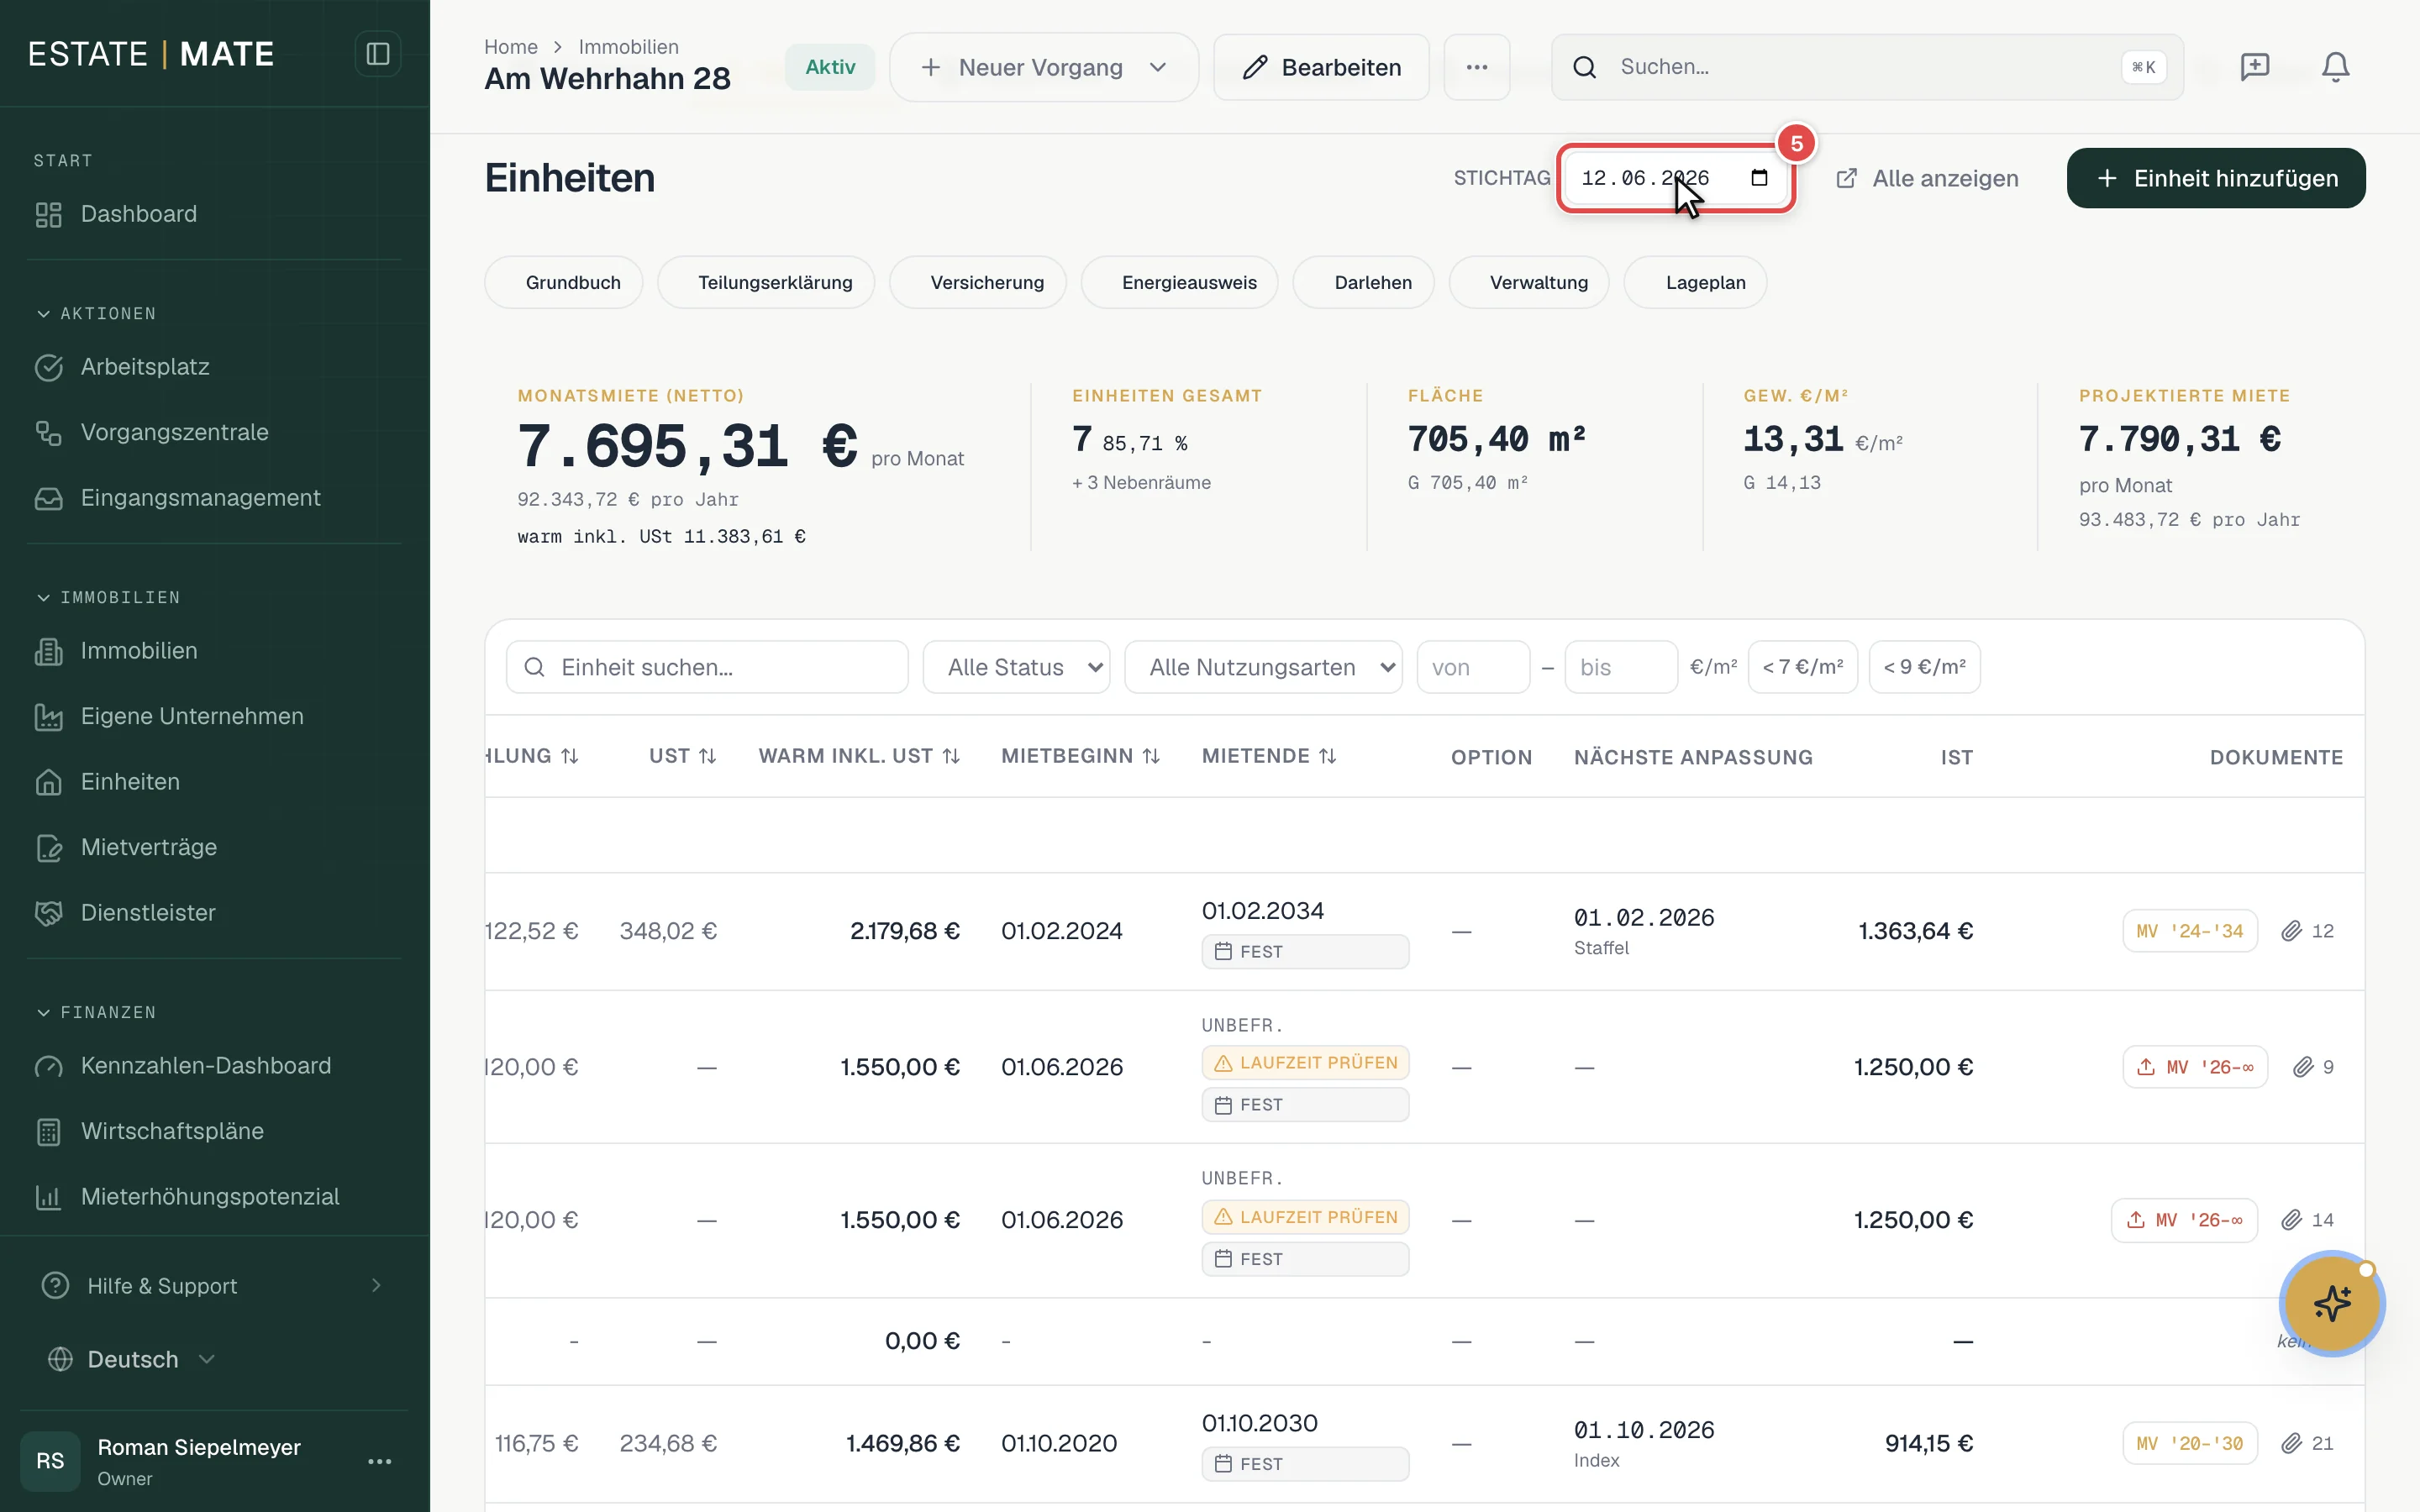The image size is (2420, 1512).
Task: Select the Darlehen tab
Action: click(1364, 283)
